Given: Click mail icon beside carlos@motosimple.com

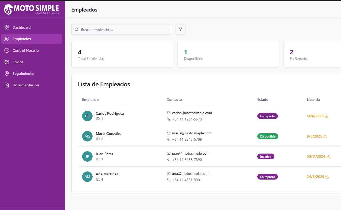Looking at the screenshot, I should [169, 113].
